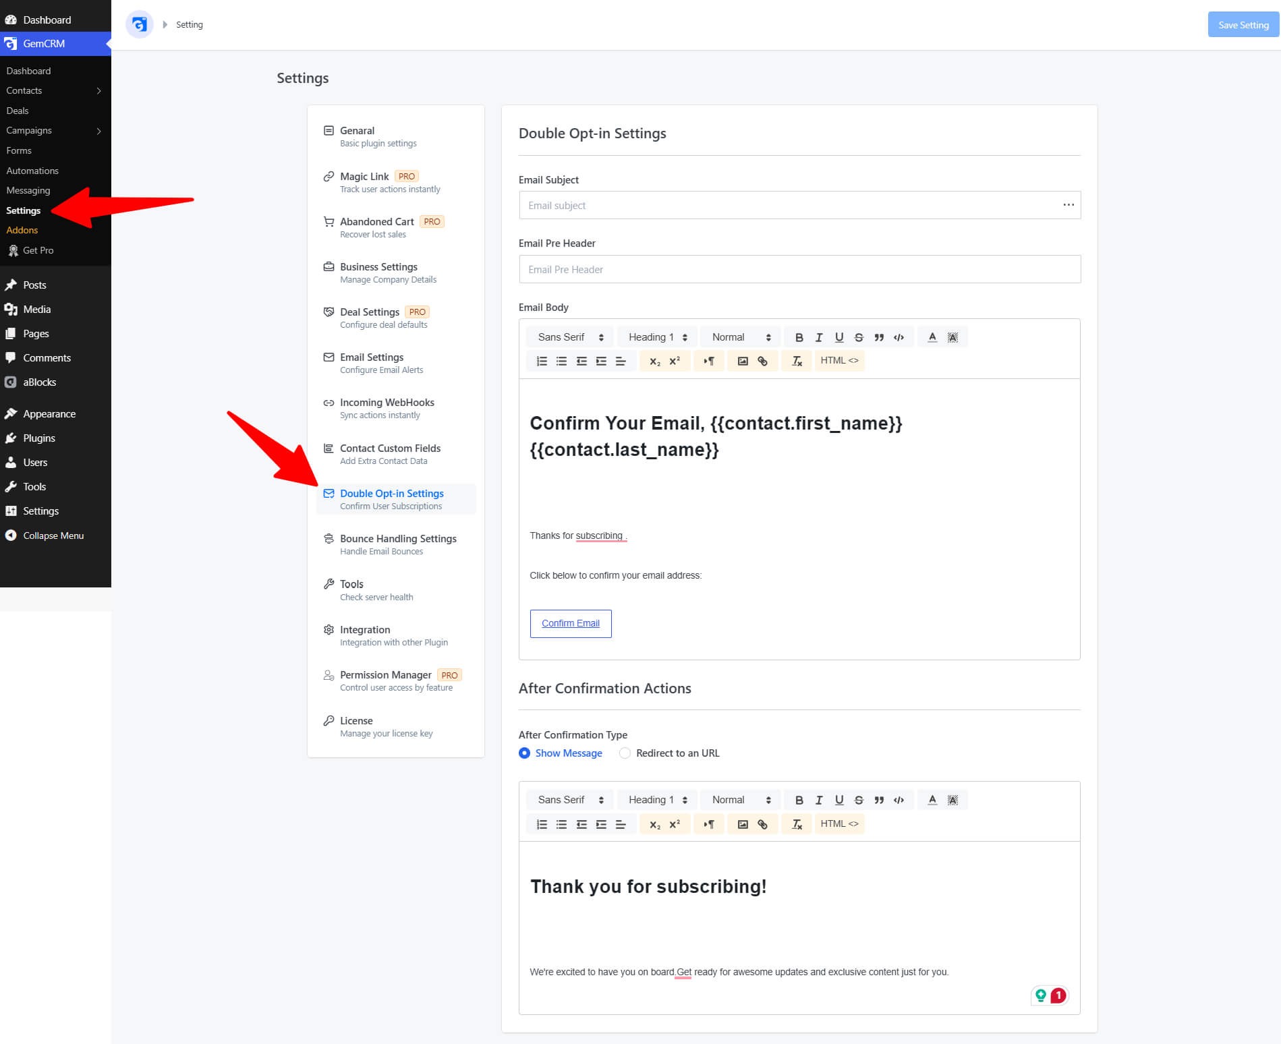Collapse the WordPress admin menu
This screenshot has height=1044, width=1281.
[x=45, y=535]
